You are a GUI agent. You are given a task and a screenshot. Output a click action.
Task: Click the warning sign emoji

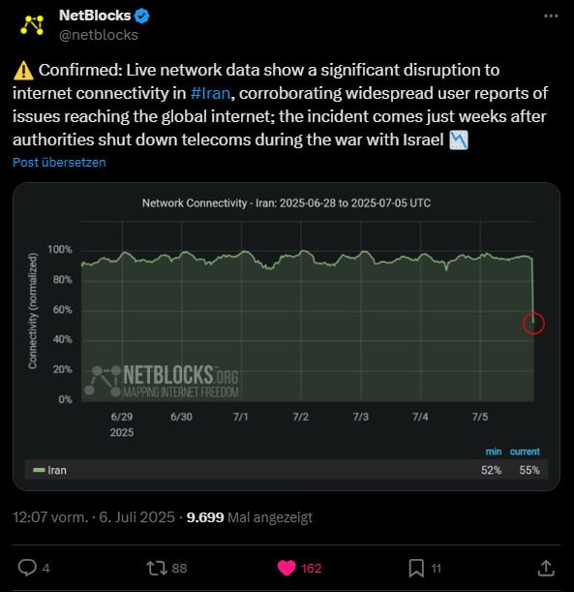pos(23,71)
